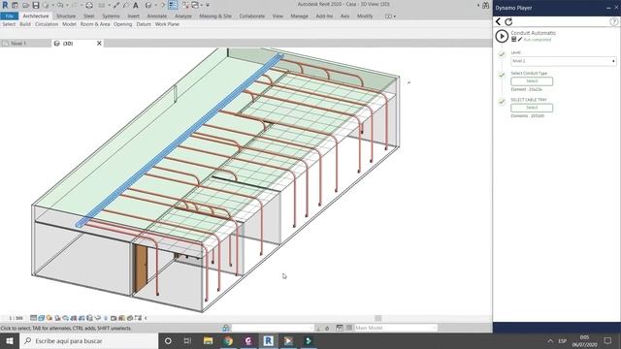The width and height of the screenshot is (621, 349).
Task: Click Select button under SELECT CABLE TRAY
Action: [x=532, y=108]
